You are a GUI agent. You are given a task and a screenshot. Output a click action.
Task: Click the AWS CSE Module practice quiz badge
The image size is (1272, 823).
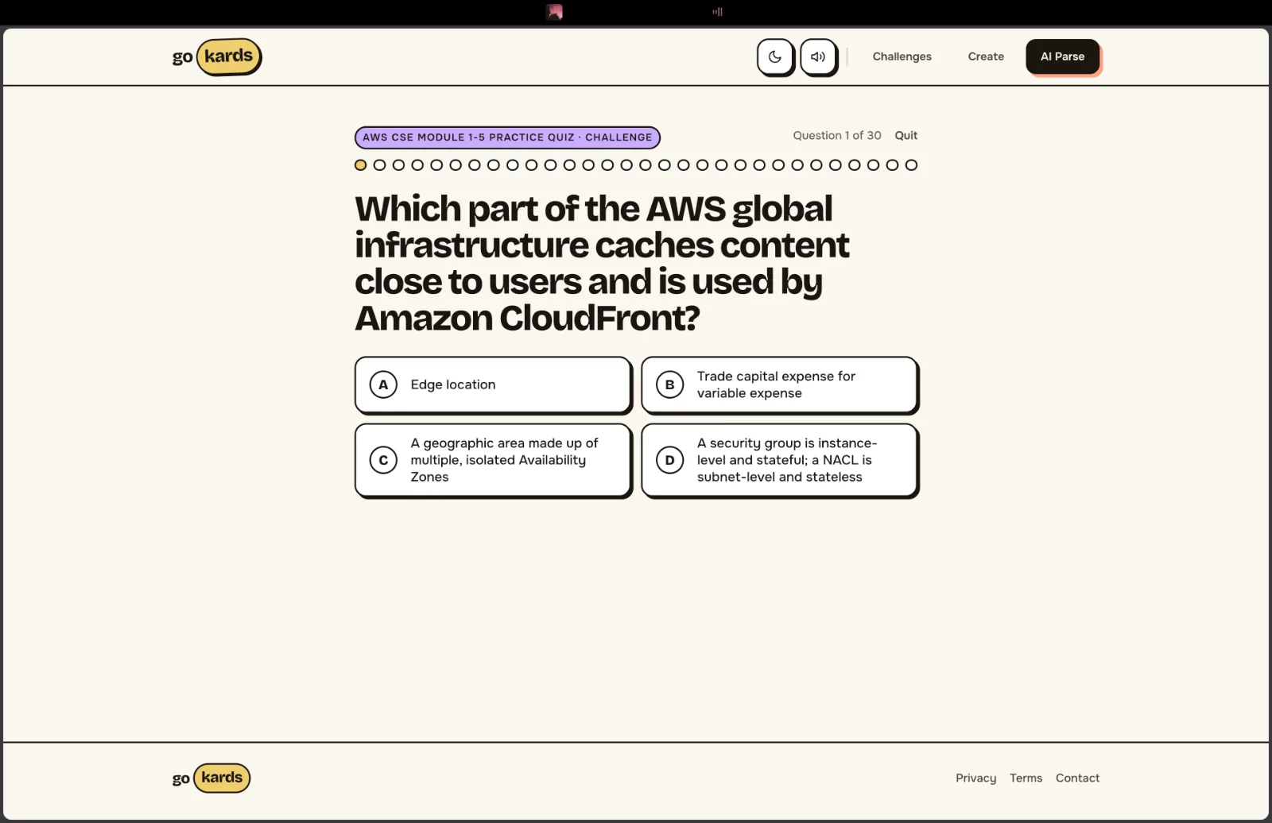coord(507,137)
